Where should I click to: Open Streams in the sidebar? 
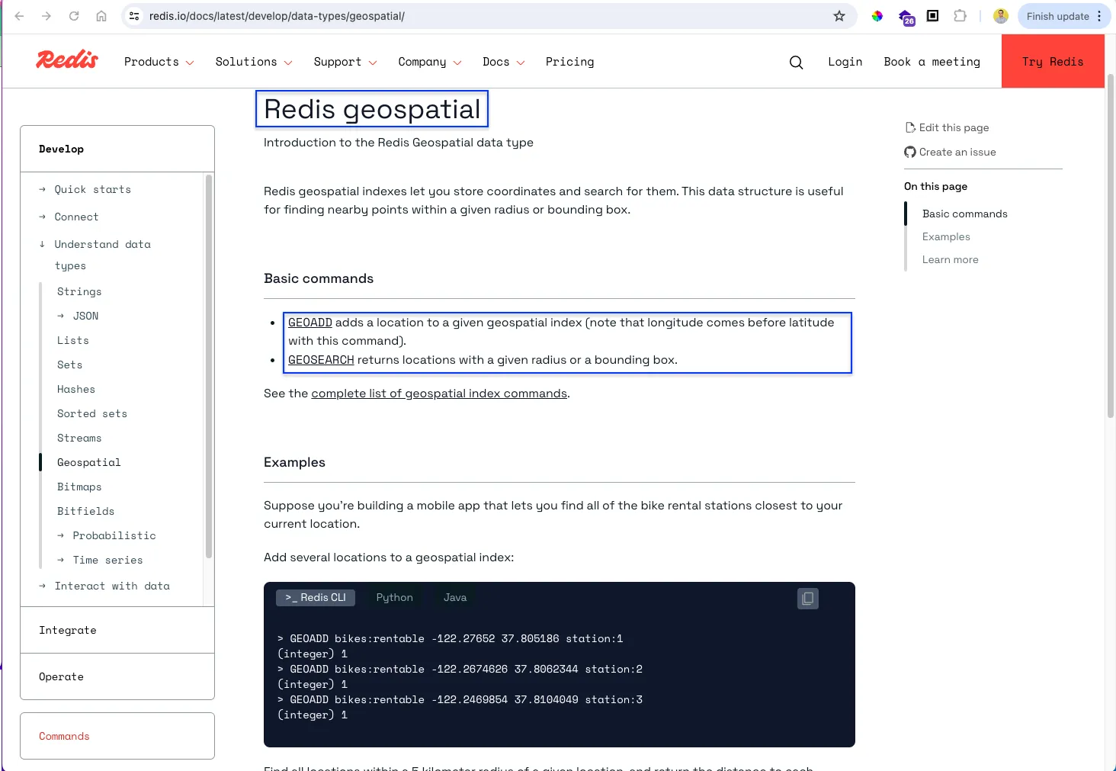(x=79, y=438)
